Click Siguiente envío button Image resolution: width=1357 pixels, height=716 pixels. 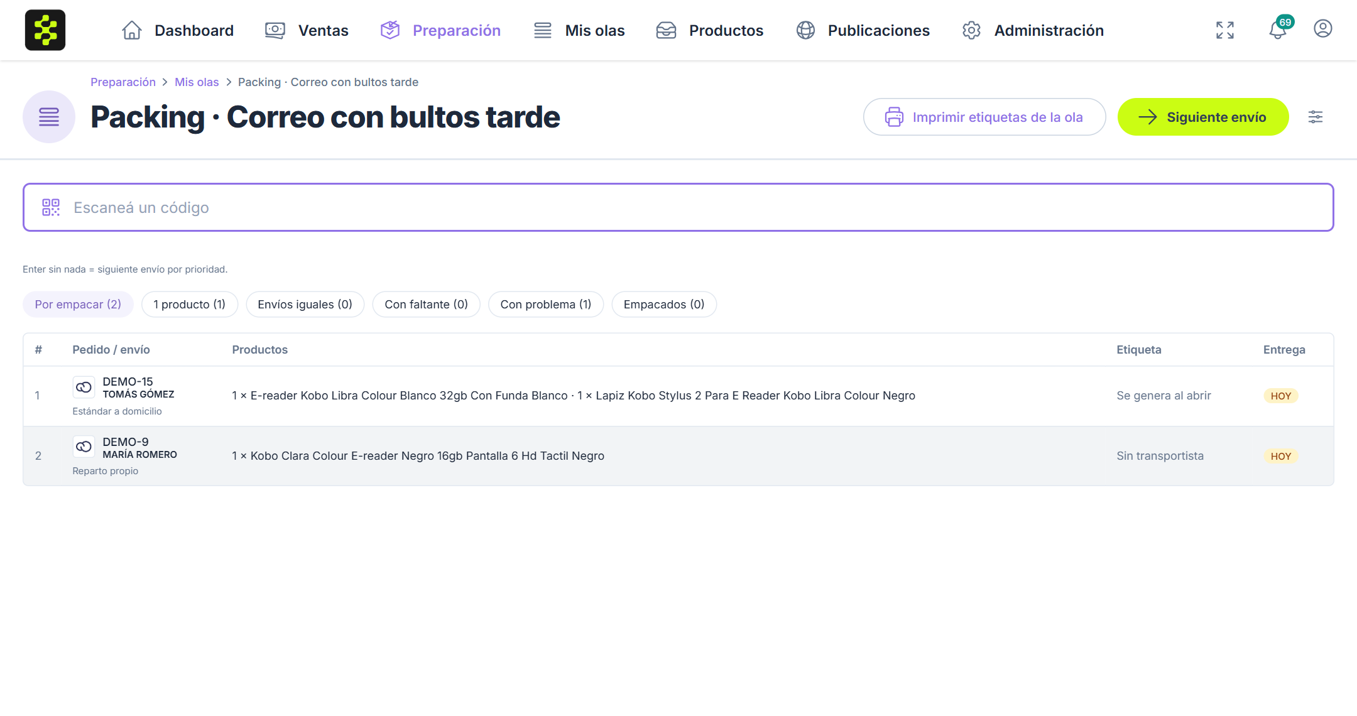[x=1203, y=117]
